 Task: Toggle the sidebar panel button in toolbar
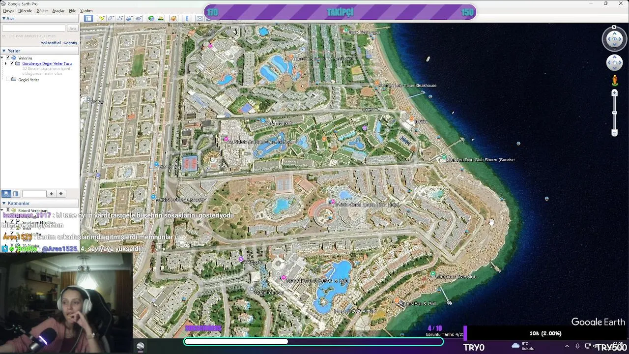(88, 18)
